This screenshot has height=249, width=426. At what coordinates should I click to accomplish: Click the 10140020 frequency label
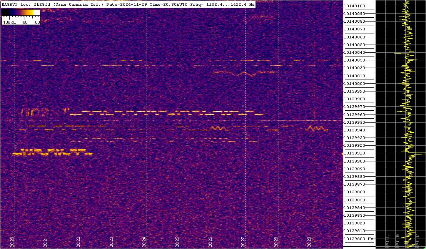pyautogui.click(x=354, y=68)
